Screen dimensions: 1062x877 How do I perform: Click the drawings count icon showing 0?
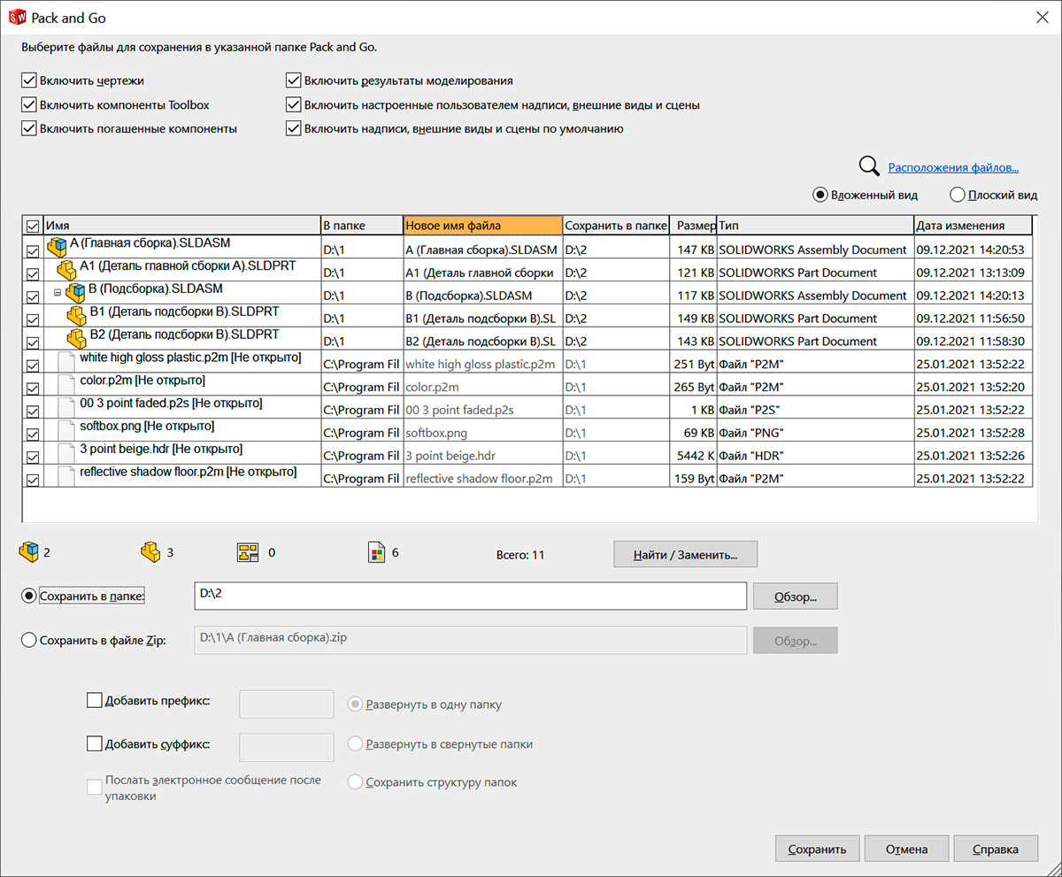pyautogui.click(x=247, y=553)
